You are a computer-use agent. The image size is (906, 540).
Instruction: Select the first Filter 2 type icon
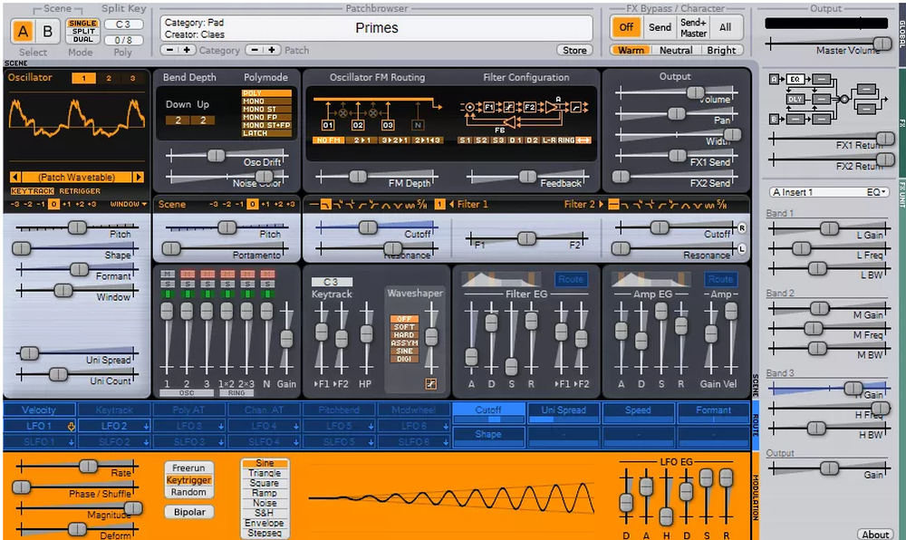point(613,205)
